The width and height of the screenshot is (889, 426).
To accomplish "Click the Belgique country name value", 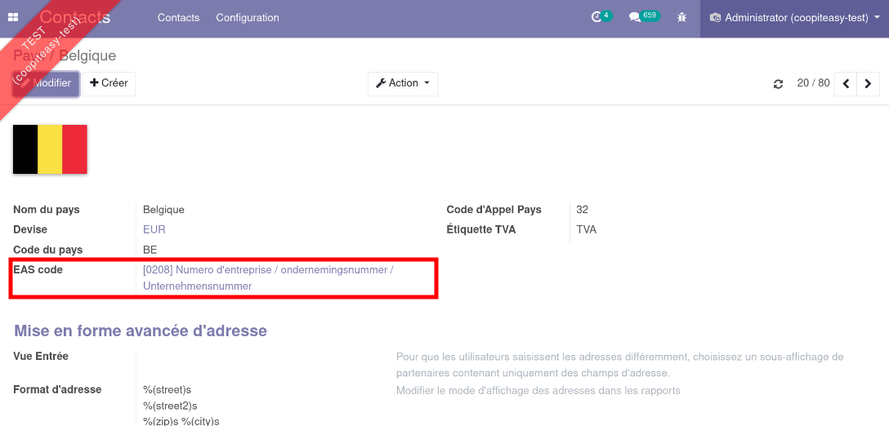I will pyautogui.click(x=163, y=210).
